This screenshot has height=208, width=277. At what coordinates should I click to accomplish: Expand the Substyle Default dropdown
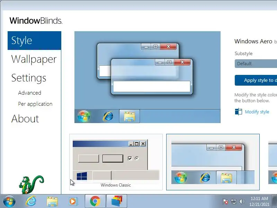click(256, 63)
